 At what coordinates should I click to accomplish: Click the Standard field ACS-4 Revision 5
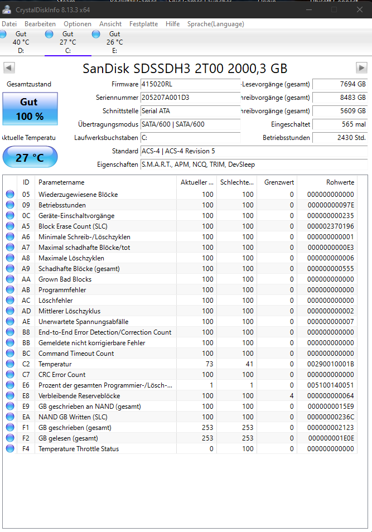254,151
